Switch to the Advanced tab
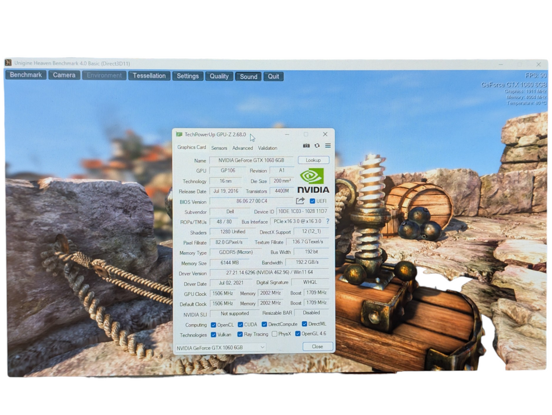The width and height of the screenshot is (552, 415). click(x=243, y=148)
